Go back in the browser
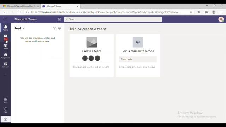Viewport: 226px width, 127px height. (x=5, y=12)
